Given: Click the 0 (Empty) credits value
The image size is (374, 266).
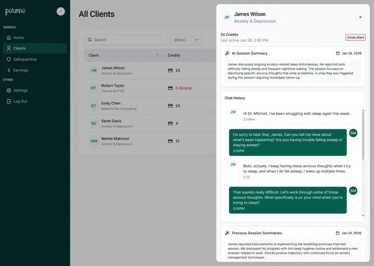Looking at the screenshot, I should click(184, 88).
